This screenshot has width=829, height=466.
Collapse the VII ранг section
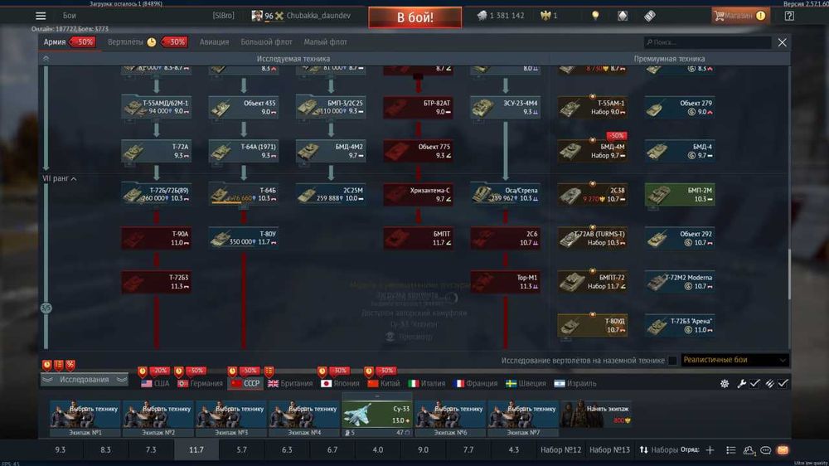pos(59,179)
